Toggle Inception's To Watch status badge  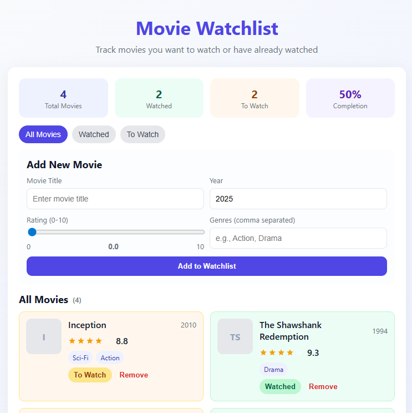(90, 375)
